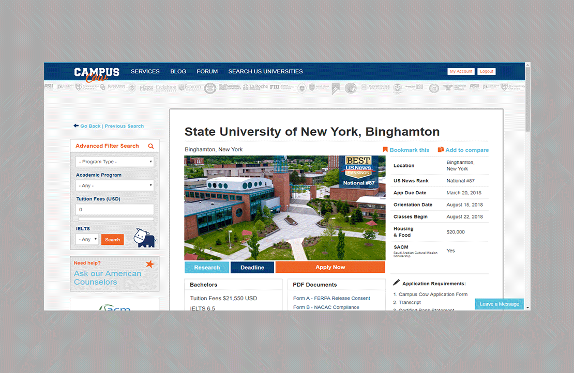Click the August 22, 2018 classes date

pyautogui.click(x=464, y=216)
